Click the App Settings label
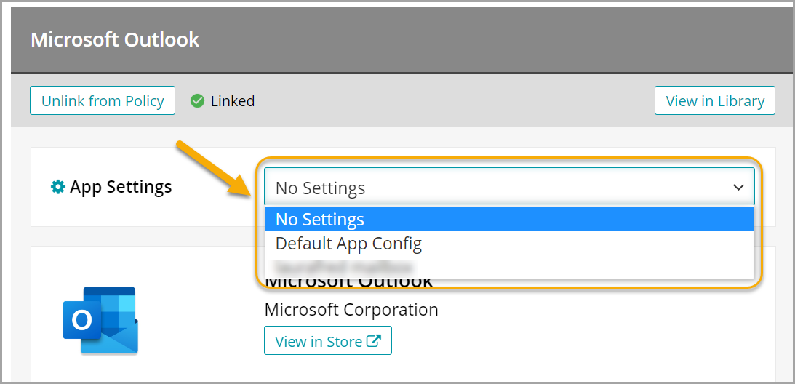Image resolution: width=795 pixels, height=384 pixels. coord(121,187)
